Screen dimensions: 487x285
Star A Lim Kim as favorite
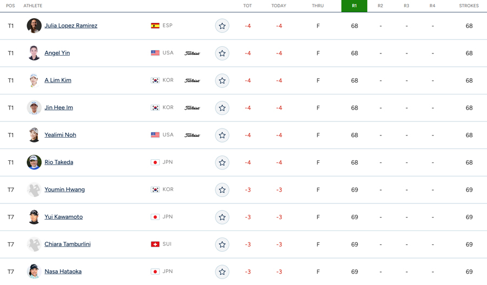click(x=222, y=80)
